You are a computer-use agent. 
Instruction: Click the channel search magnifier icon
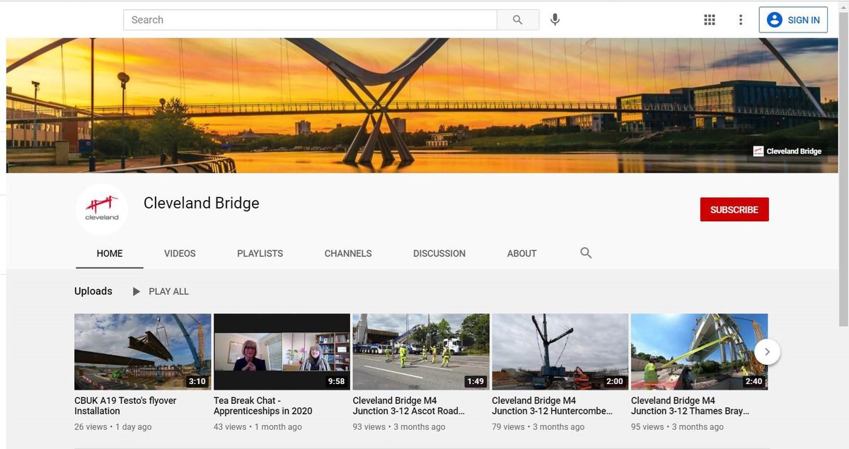pyautogui.click(x=586, y=252)
